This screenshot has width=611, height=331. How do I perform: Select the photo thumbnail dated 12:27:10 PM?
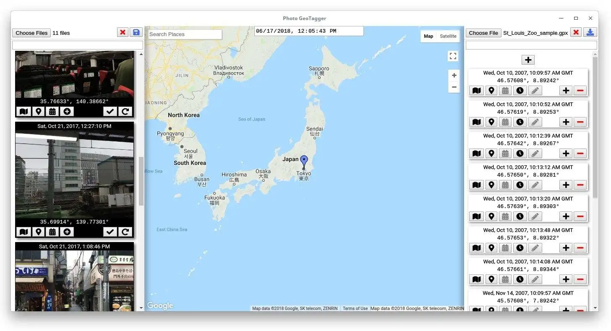[x=75, y=174]
